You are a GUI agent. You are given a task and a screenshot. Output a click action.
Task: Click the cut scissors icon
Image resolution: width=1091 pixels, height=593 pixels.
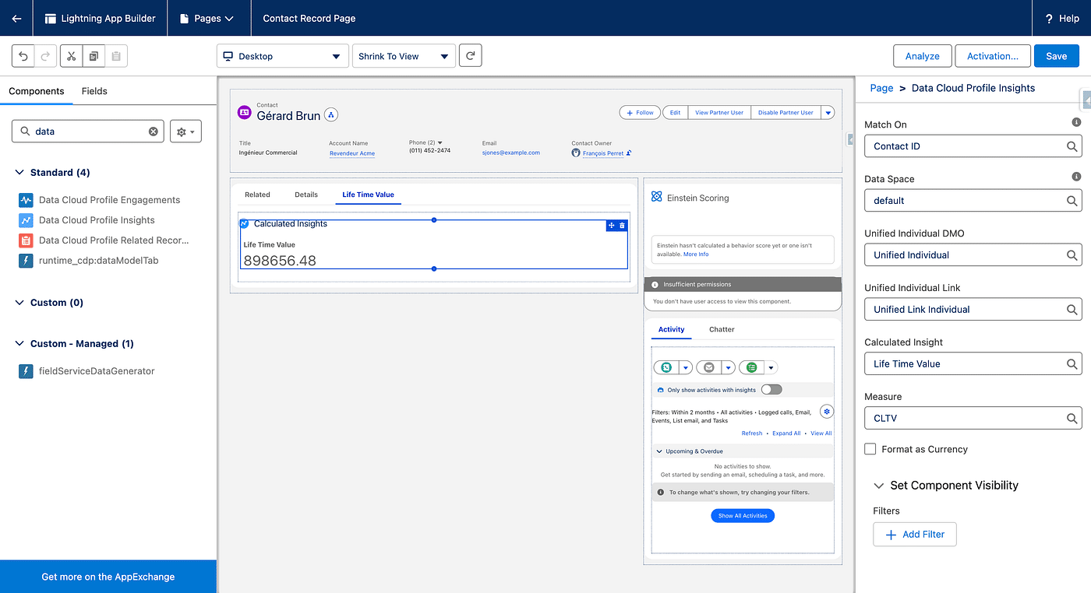(70, 56)
